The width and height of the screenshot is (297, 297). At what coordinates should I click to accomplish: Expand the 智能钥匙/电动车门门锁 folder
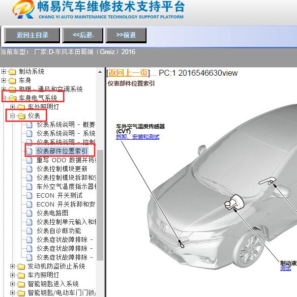coord(12,293)
